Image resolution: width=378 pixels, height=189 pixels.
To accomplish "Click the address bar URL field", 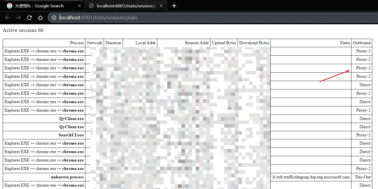I will coord(192,18).
